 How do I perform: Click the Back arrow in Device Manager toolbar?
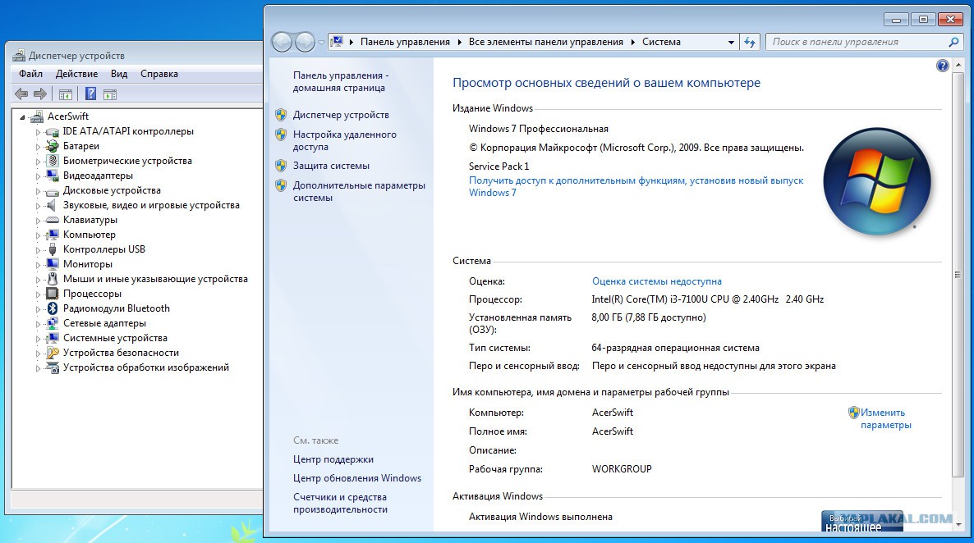21,94
